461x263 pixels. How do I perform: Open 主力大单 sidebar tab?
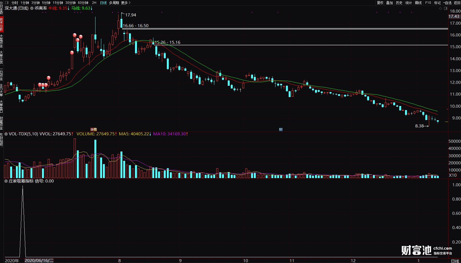pyautogui.click(x=2, y=90)
